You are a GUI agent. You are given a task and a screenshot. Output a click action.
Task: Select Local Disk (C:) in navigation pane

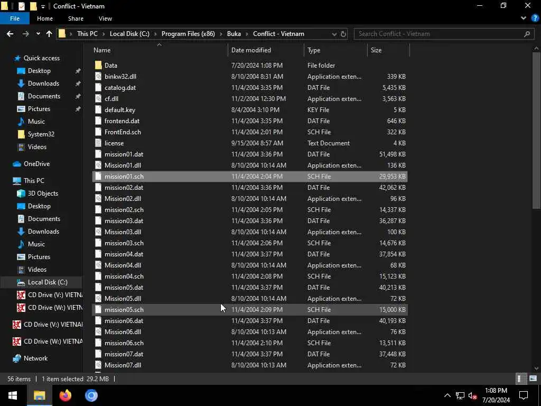tap(47, 282)
